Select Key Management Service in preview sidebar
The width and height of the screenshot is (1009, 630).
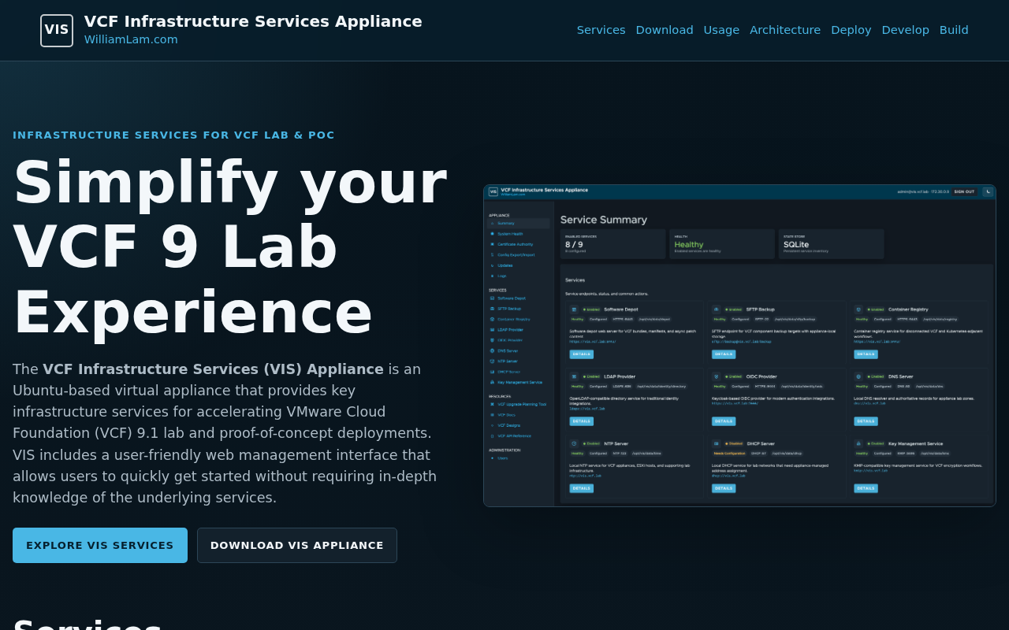pyautogui.click(x=518, y=382)
